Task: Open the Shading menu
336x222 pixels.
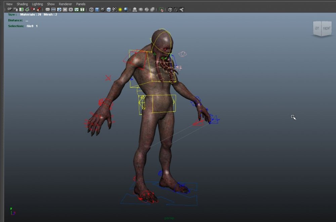Action: 22,4
